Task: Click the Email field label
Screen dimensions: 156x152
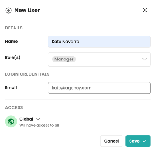Action: point(11,88)
